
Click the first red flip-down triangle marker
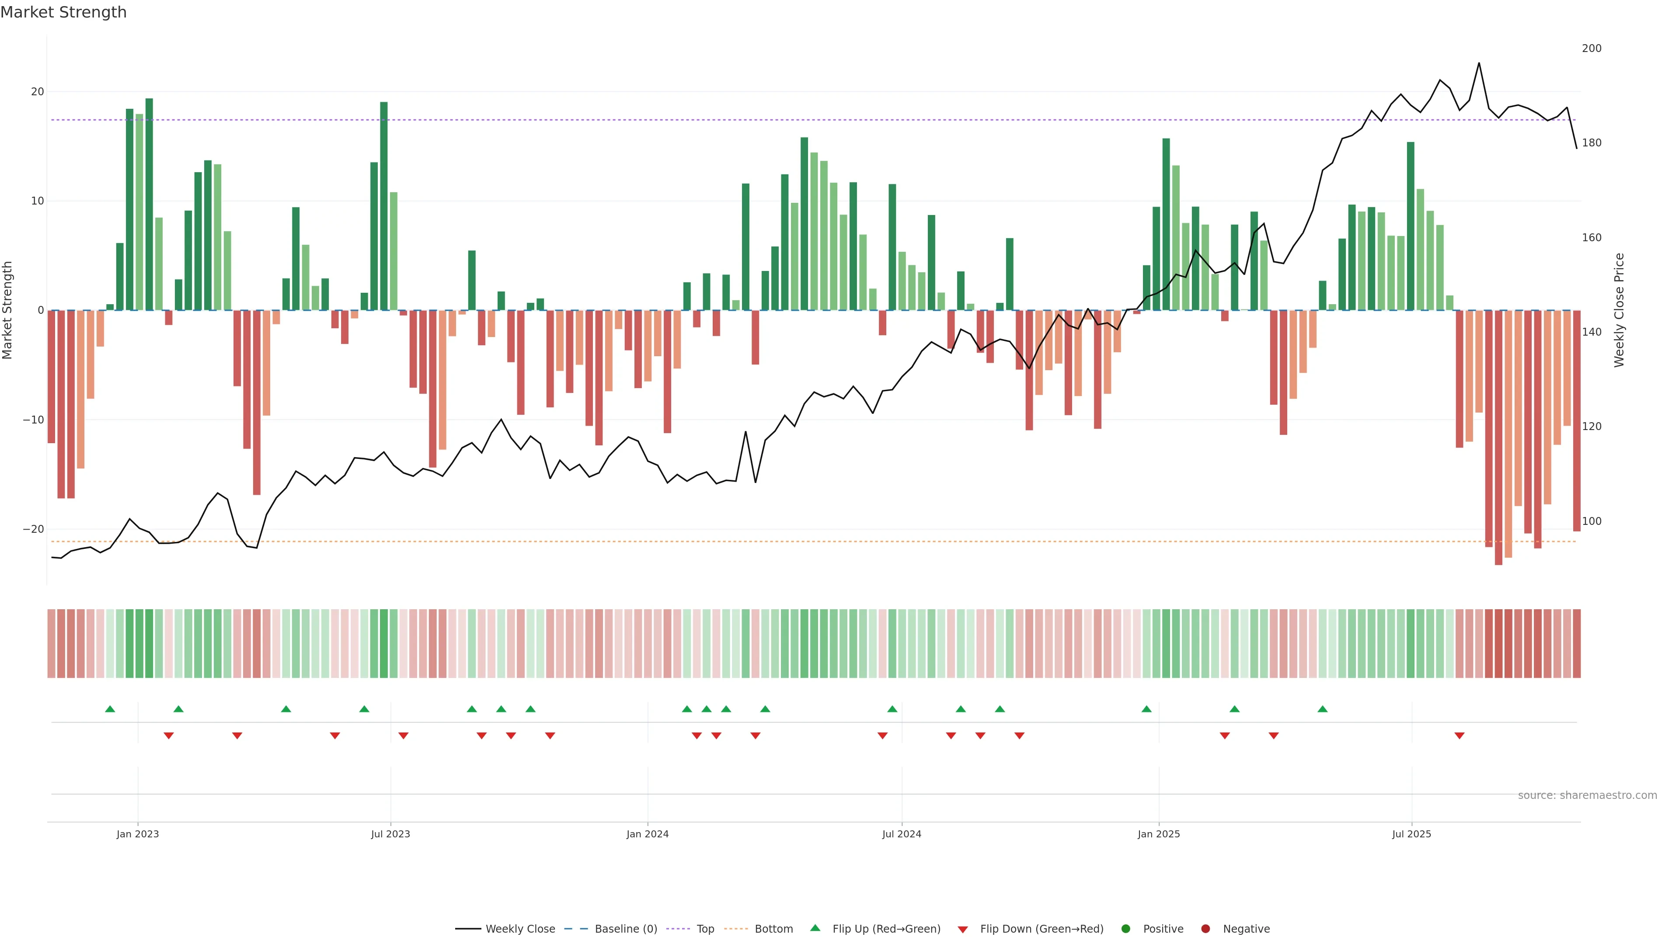(x=169, y=736)
